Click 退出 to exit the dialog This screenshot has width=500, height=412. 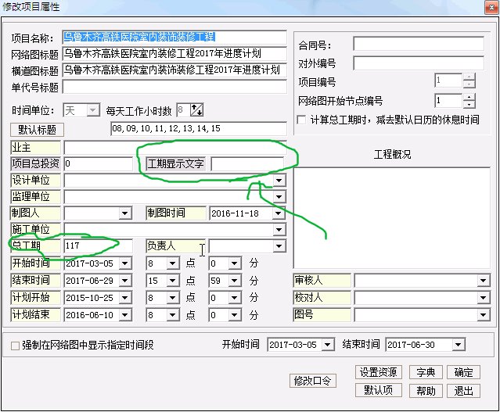[463, 390]
